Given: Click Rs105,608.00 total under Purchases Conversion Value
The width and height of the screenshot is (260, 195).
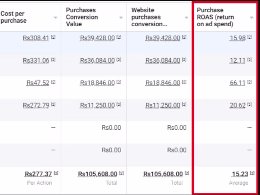Looking at the screenshot, I should pyautogui.click(x=97, y=175).
